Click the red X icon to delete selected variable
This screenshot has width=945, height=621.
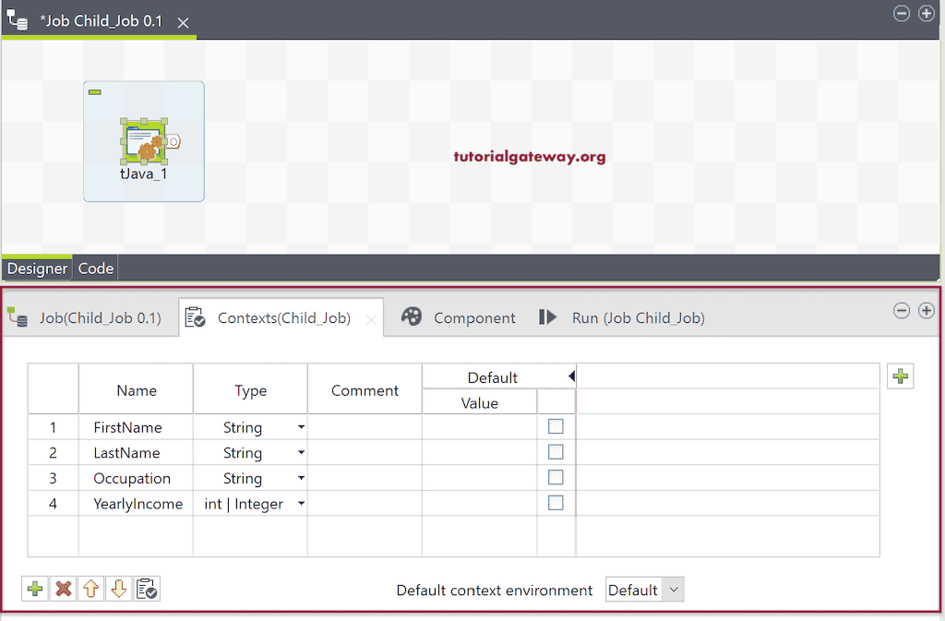tap(63, 588)
